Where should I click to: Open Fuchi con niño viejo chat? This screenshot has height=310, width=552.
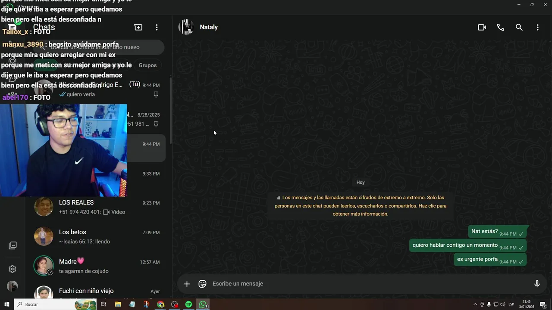click(98, 292)
